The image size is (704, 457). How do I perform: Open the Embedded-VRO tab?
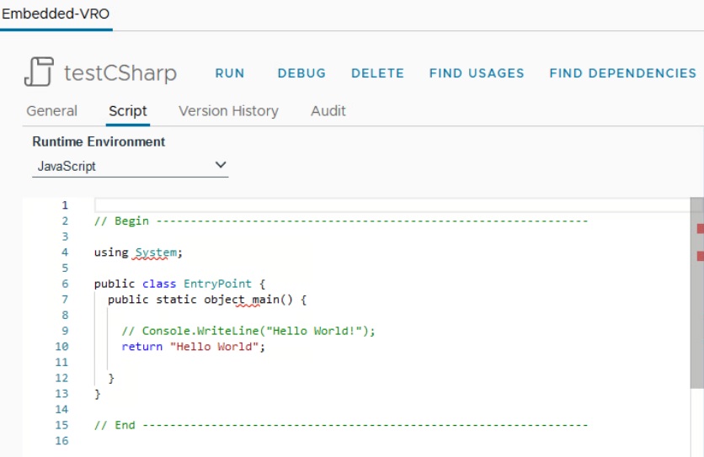pos(56,14)
